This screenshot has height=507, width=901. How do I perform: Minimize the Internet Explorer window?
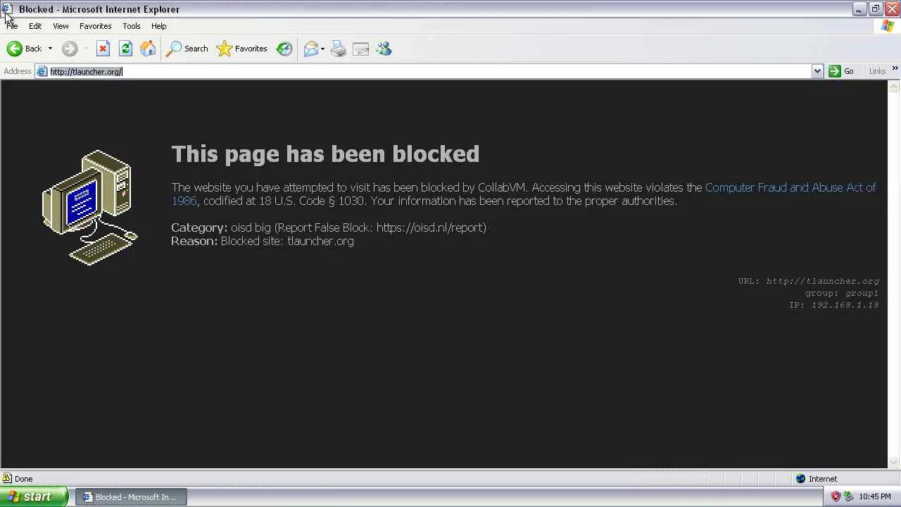click(859, 9)
